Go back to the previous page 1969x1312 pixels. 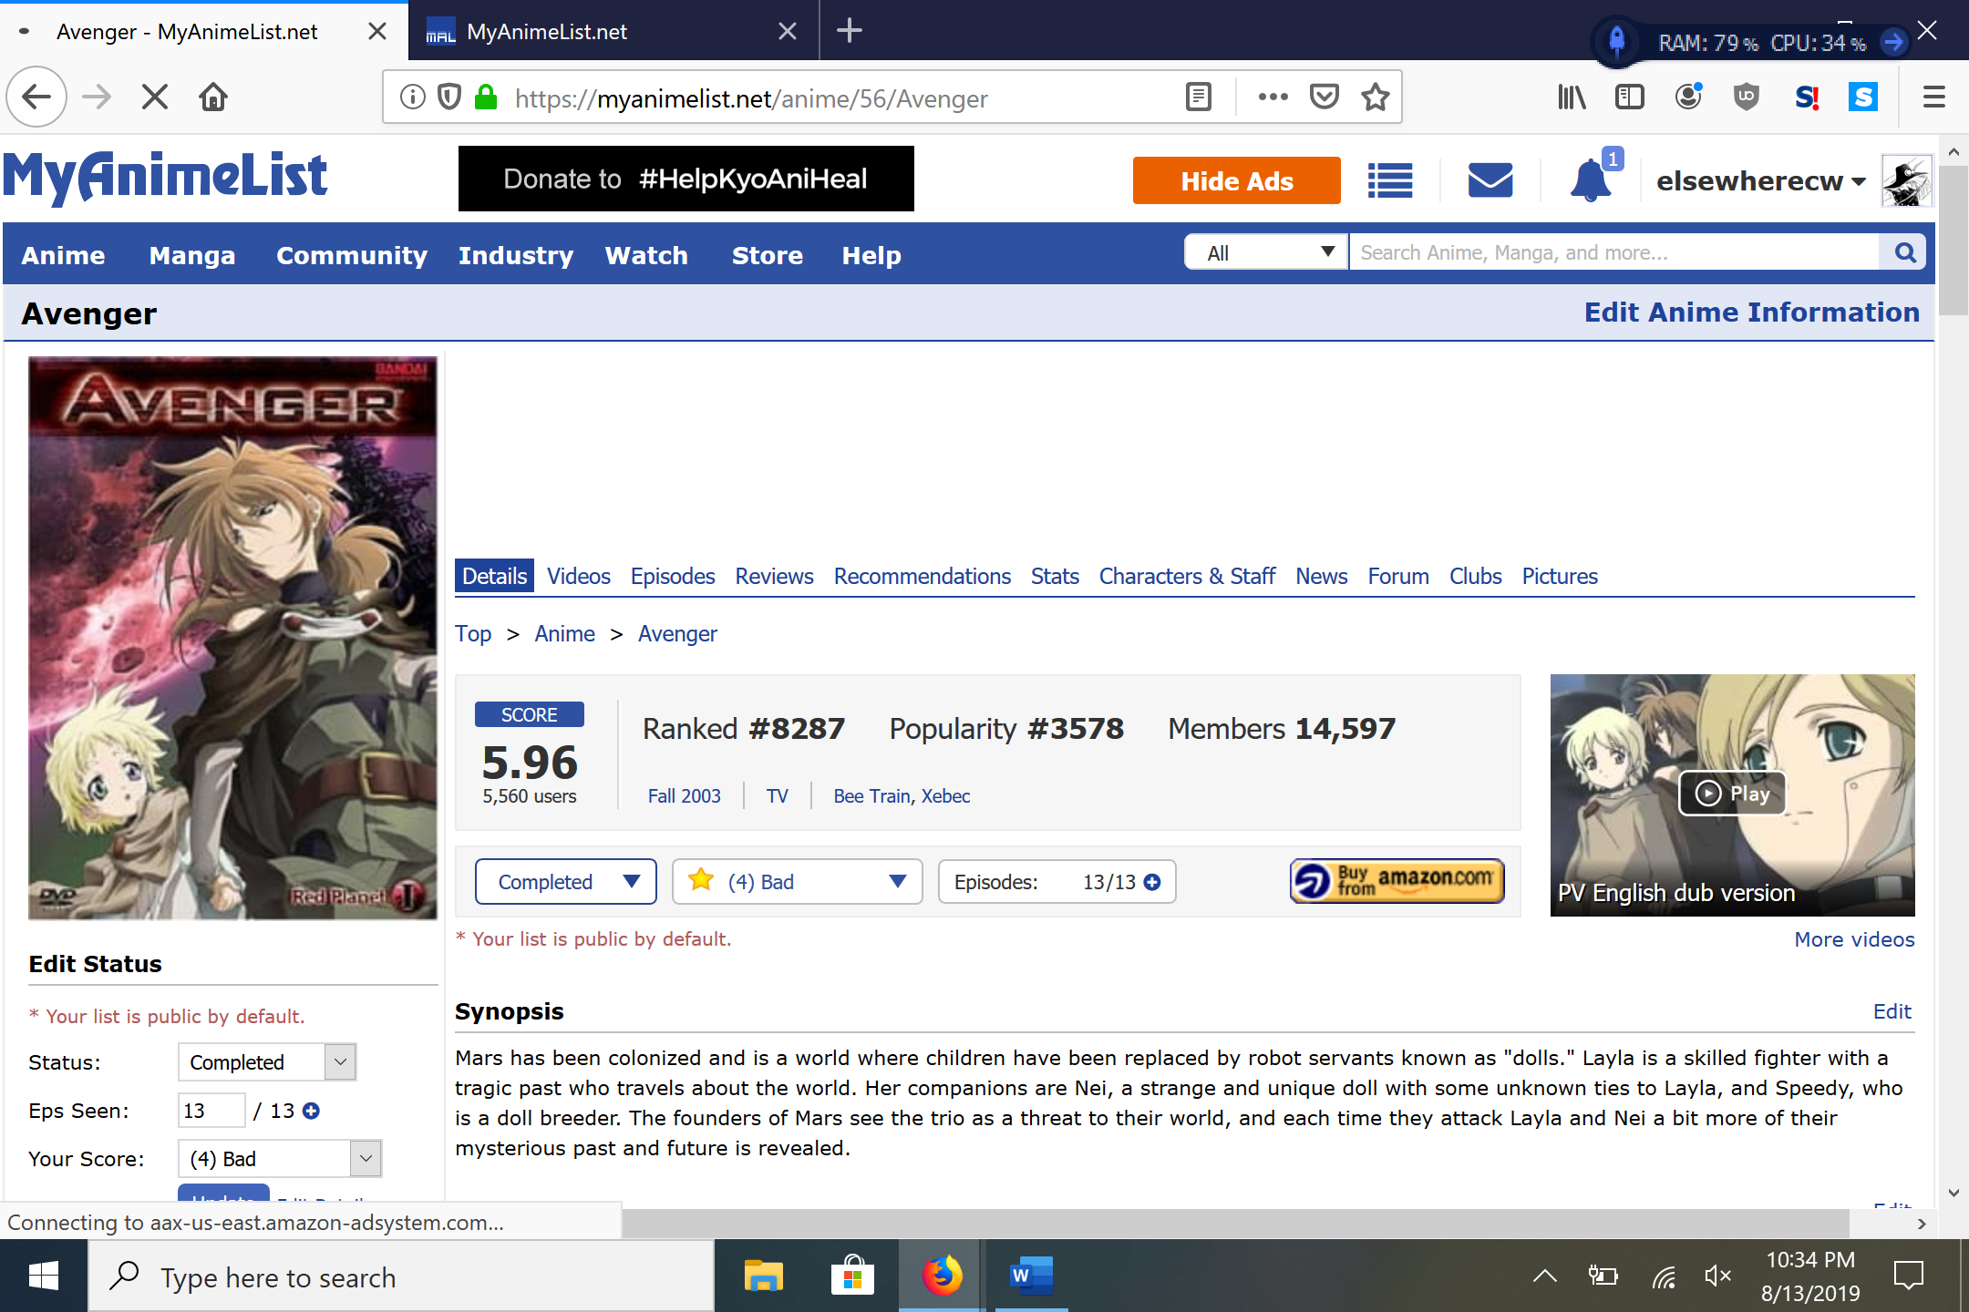coord(36,97)
